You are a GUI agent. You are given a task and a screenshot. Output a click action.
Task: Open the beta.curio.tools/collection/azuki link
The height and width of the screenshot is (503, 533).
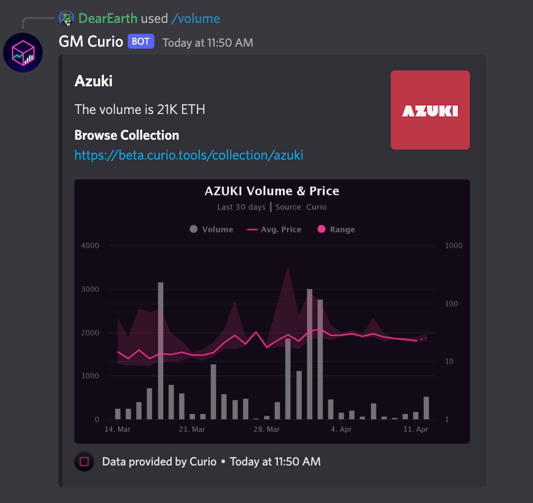189,155
